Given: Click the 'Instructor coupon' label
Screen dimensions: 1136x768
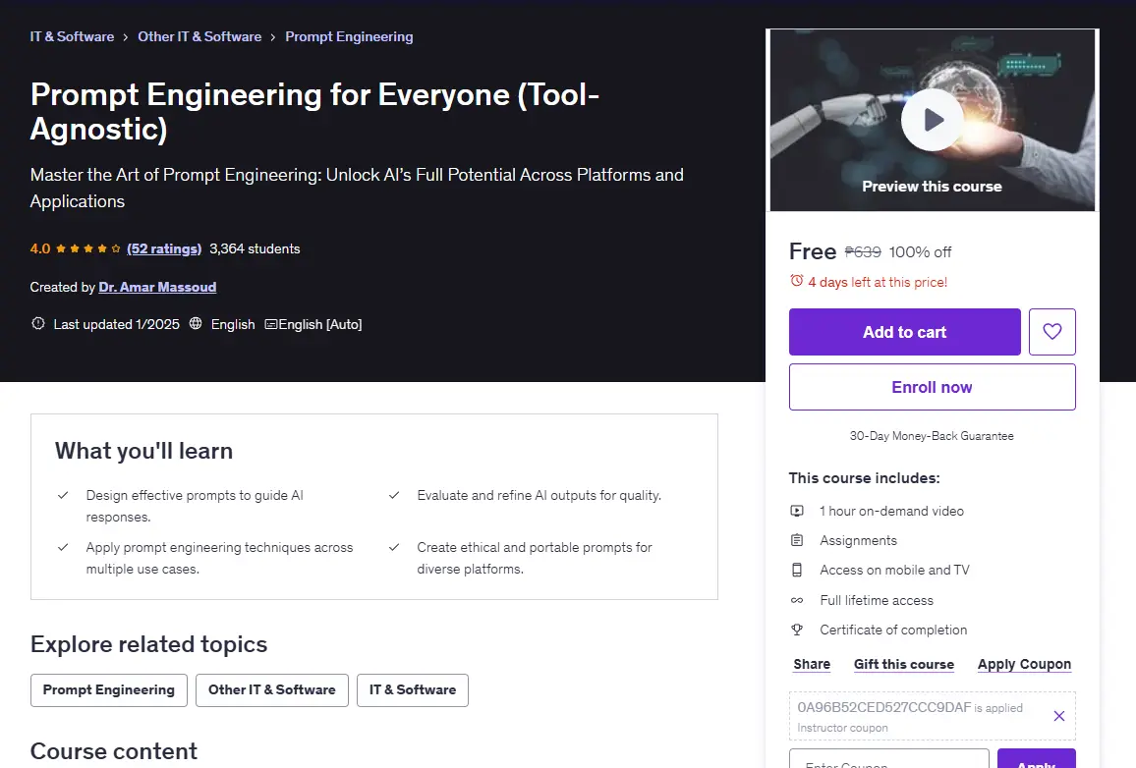Looking at the screenshot, I should tap(842, 728).
